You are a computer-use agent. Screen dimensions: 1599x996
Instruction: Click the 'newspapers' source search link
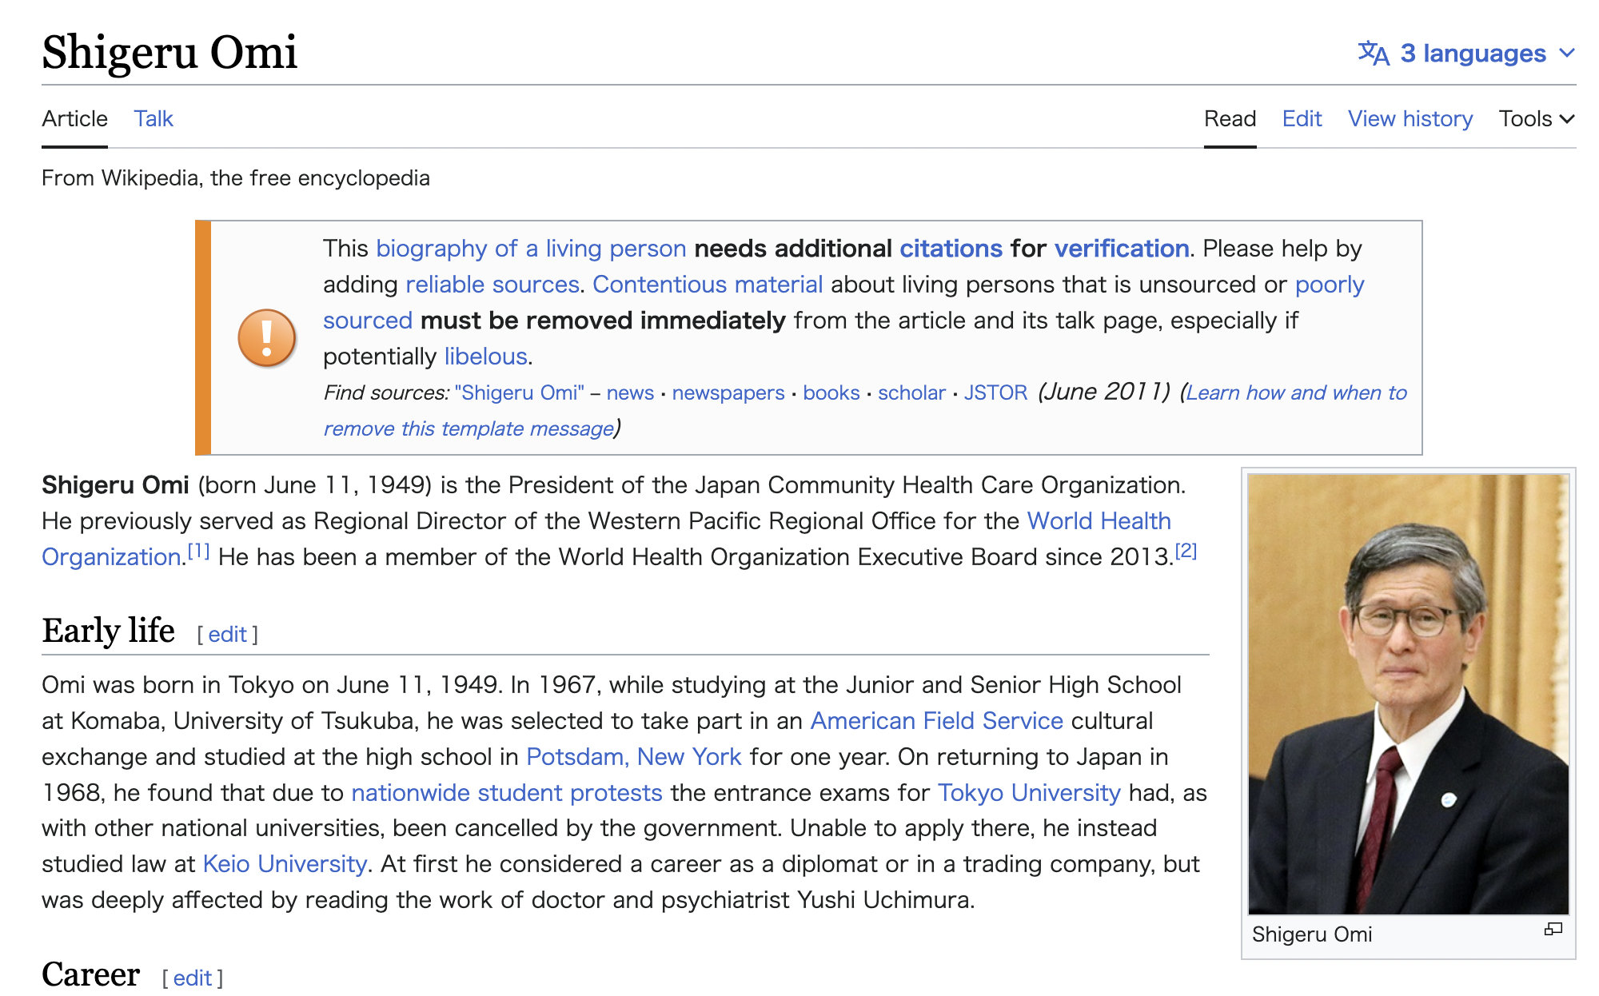[x=728, y=392]
